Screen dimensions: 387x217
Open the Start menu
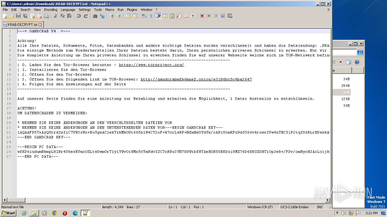[x=8, y=213]
